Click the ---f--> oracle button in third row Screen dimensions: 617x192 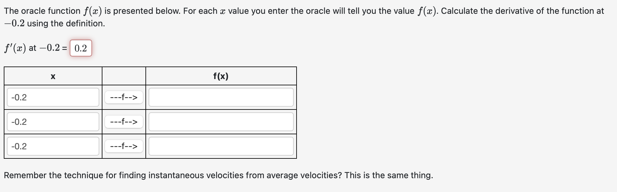[x=124, y=146]
